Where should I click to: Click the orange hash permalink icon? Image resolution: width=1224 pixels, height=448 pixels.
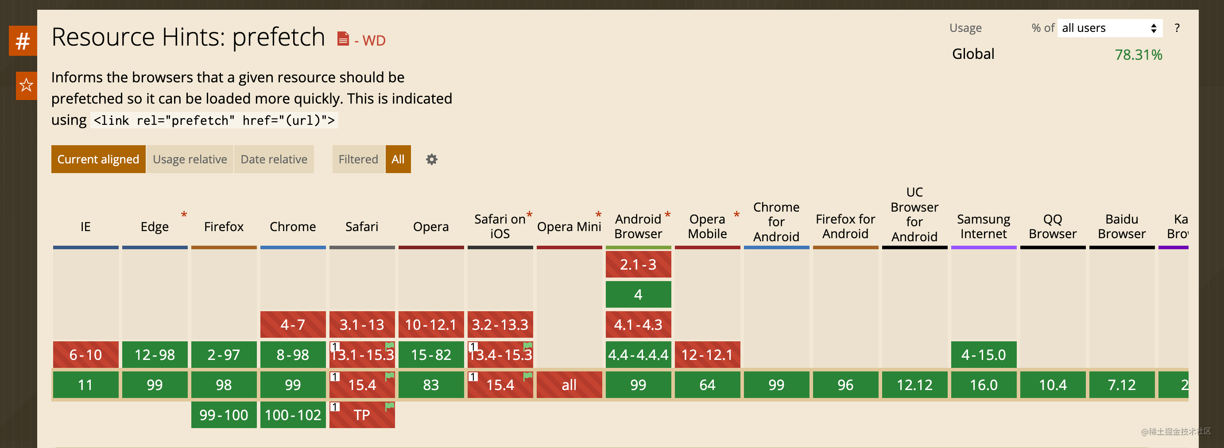click(22, 41)
